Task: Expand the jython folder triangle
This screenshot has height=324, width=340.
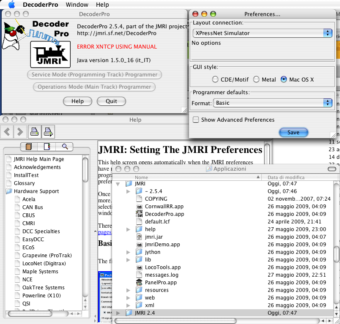Action: point(129,252)
